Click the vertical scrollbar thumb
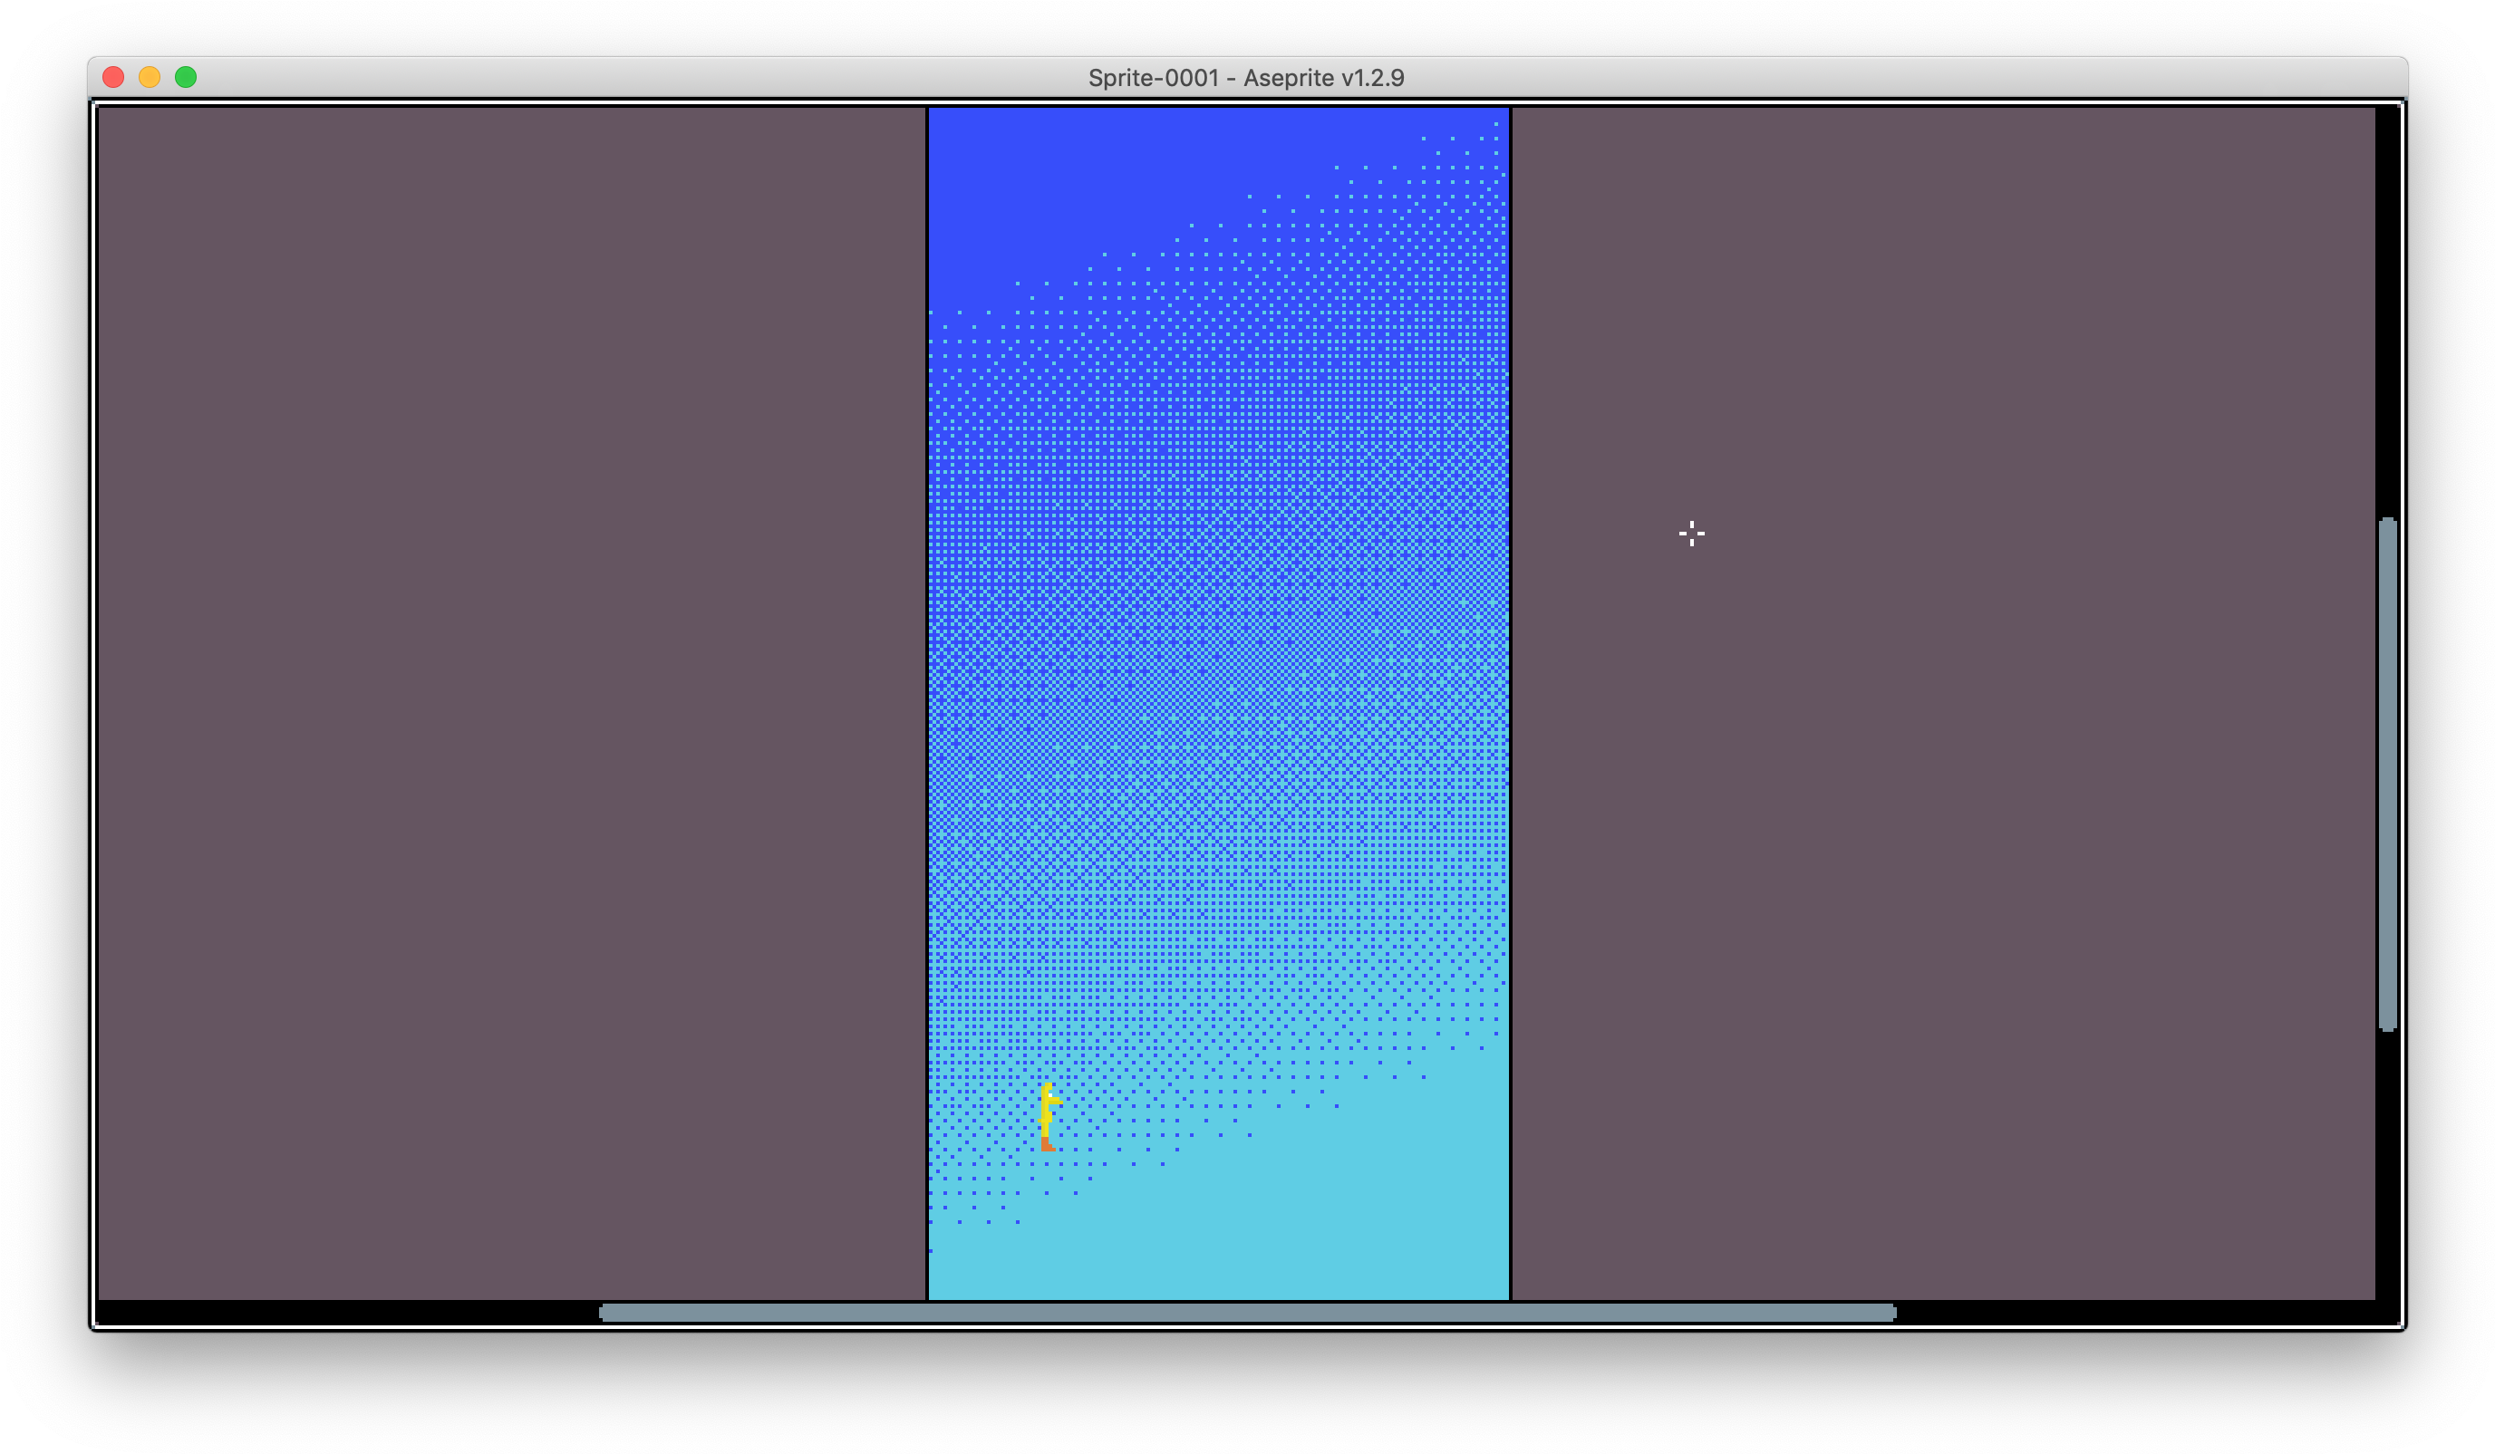 [x=2387, y=774]
